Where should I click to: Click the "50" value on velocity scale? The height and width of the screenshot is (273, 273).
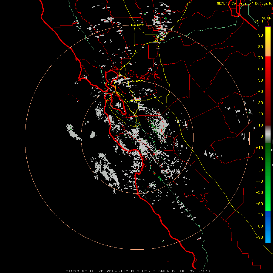point(261,80)
